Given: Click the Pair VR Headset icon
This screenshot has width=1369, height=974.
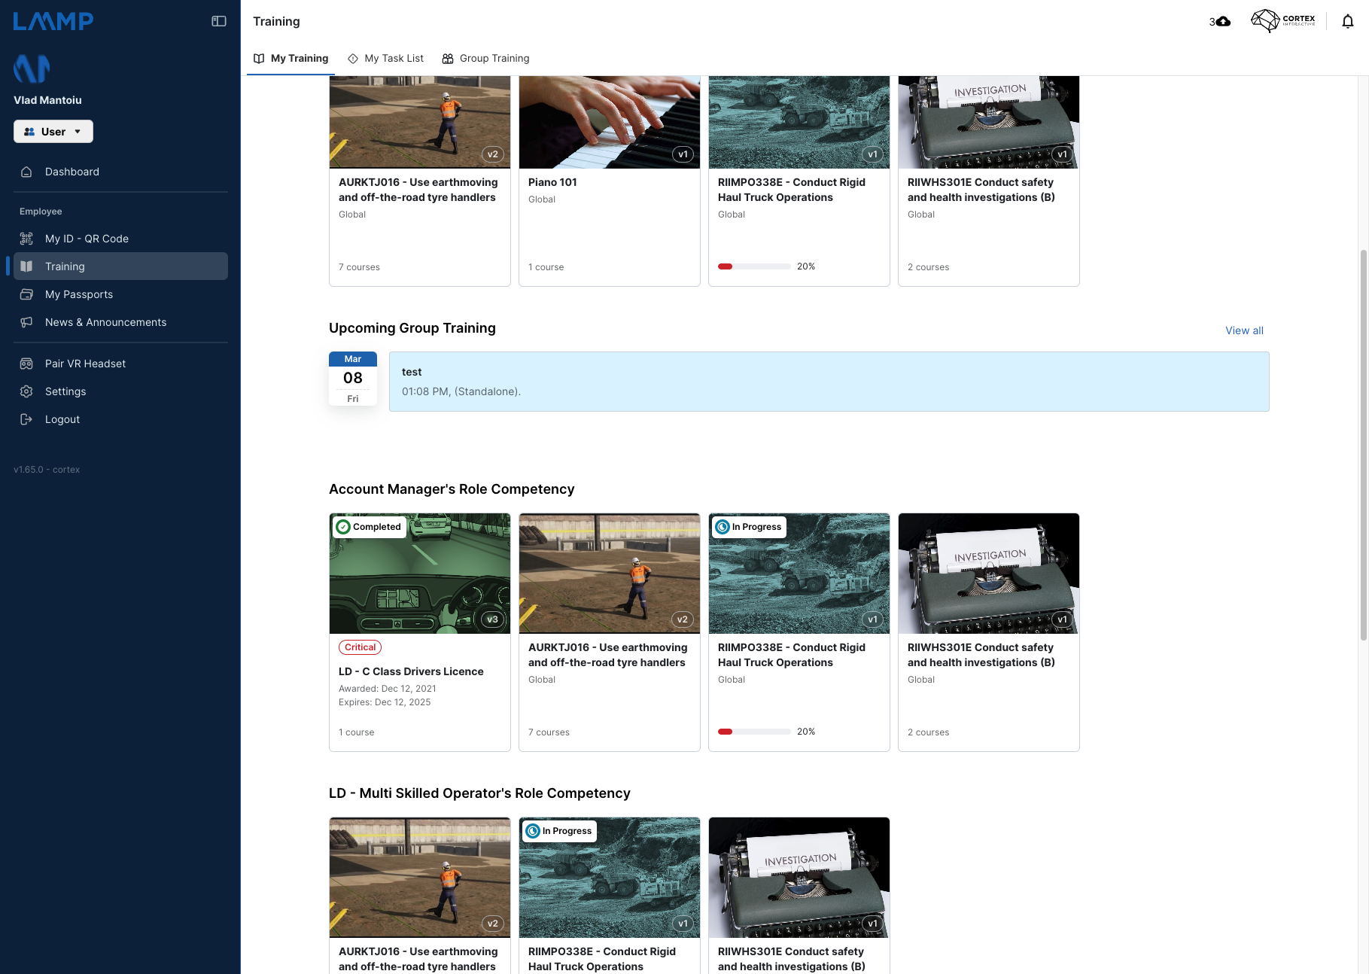Looking at the screenshot, I should pos(26,364).
